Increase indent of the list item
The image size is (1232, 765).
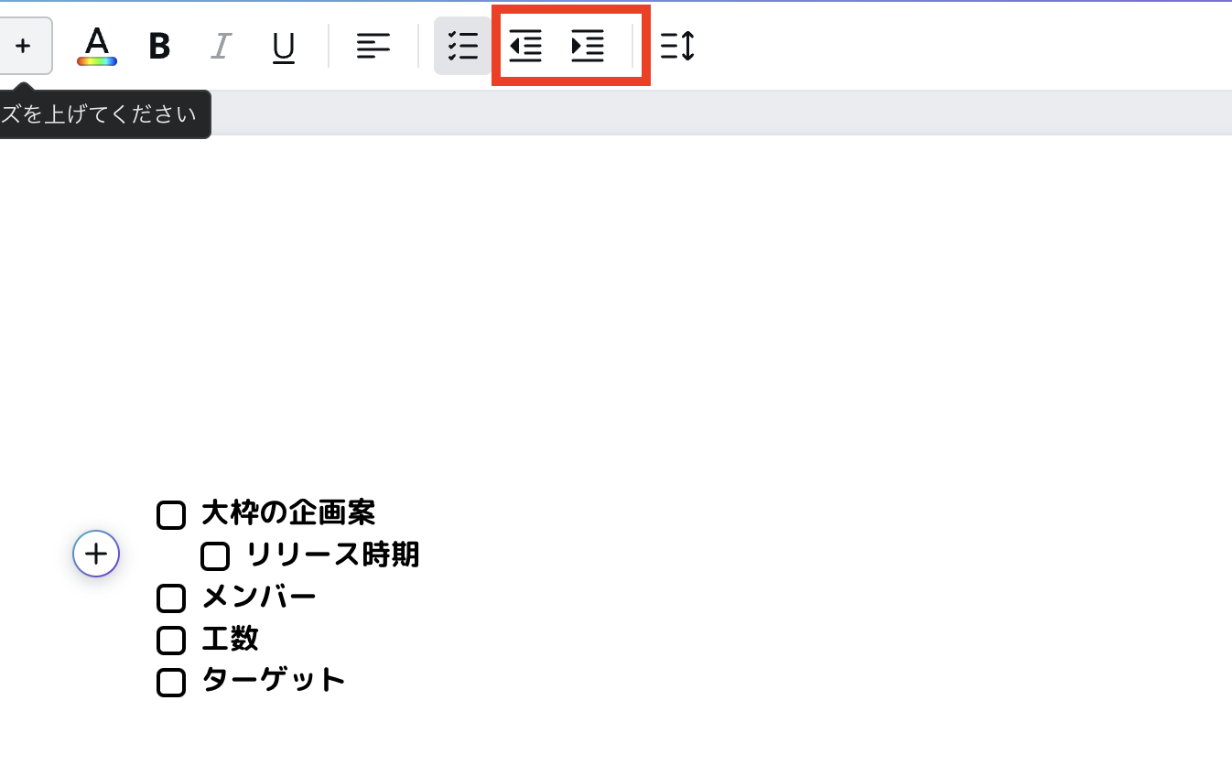click(588, 46)
